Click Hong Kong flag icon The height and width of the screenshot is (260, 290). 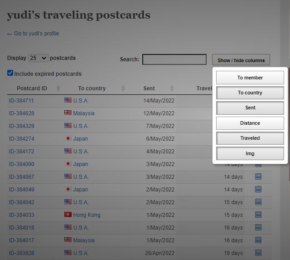pos(68,215)
